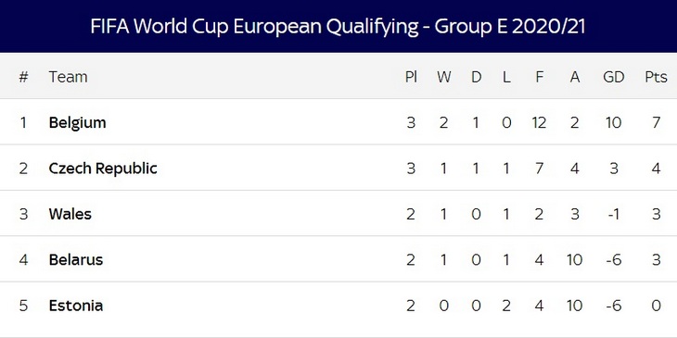Click the D column header
Image resolution: width=677 pixels, height=338 pixels.
pyautogui.click(x=476, y=77)
